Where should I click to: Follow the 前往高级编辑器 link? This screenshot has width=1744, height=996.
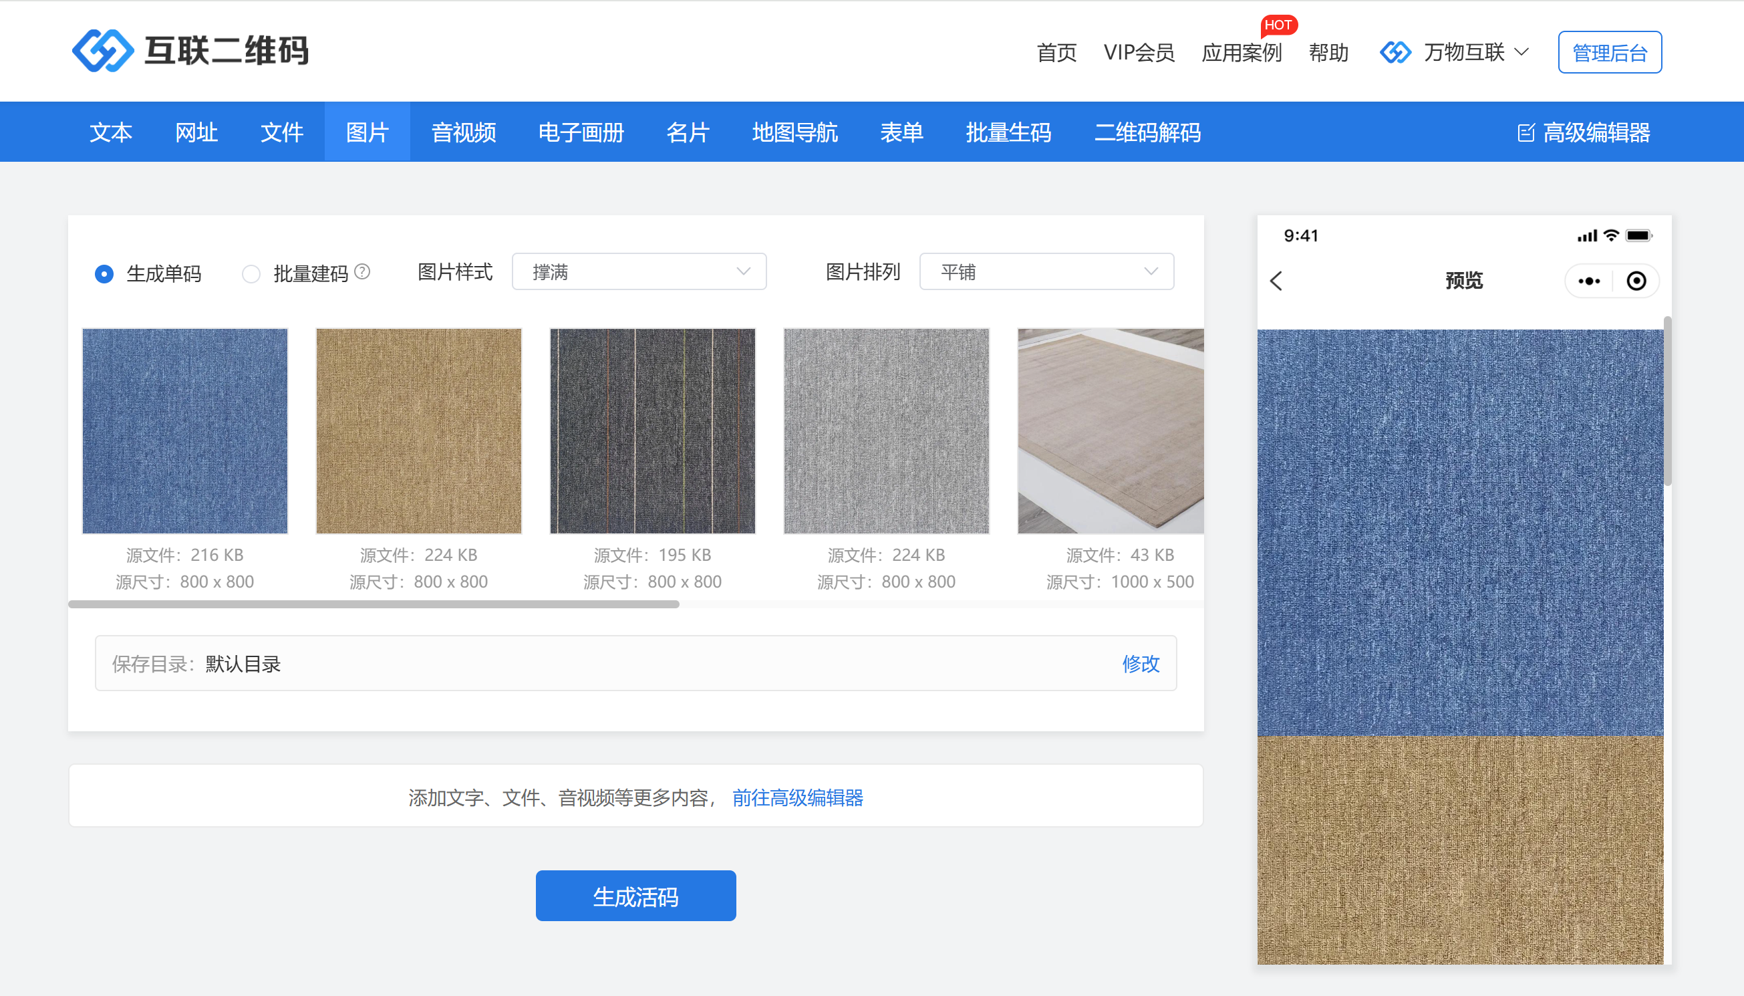tap(797, 797)
